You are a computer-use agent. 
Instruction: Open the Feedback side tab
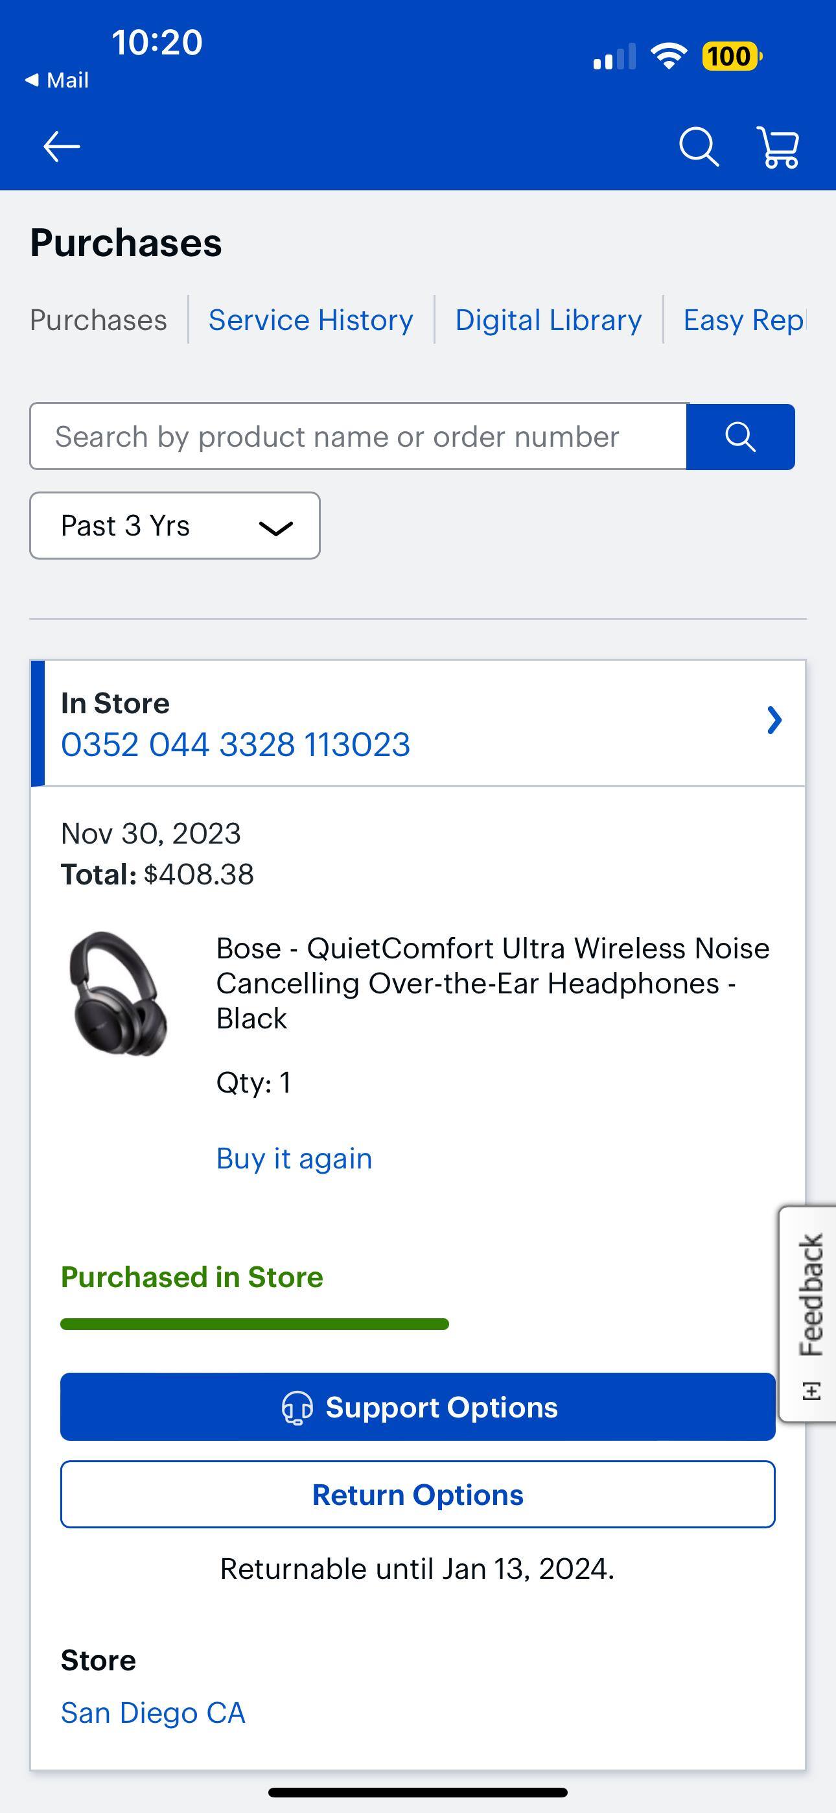809,1313
